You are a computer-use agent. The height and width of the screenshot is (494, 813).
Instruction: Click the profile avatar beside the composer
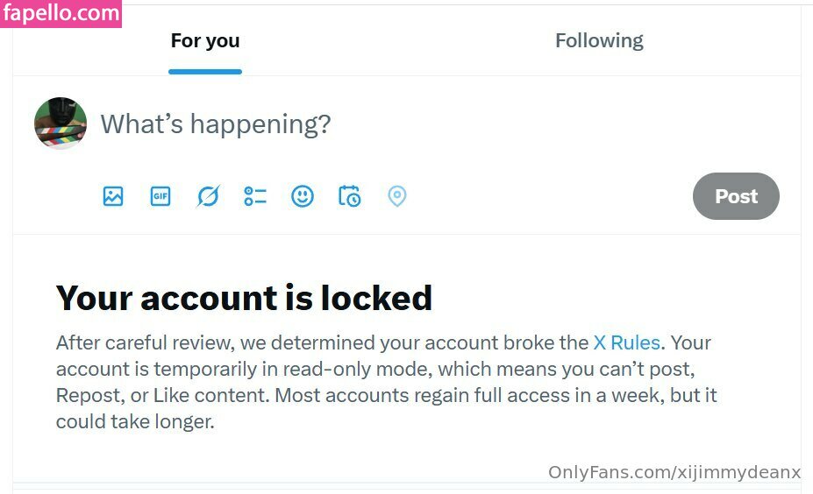(x=61, y=123)
